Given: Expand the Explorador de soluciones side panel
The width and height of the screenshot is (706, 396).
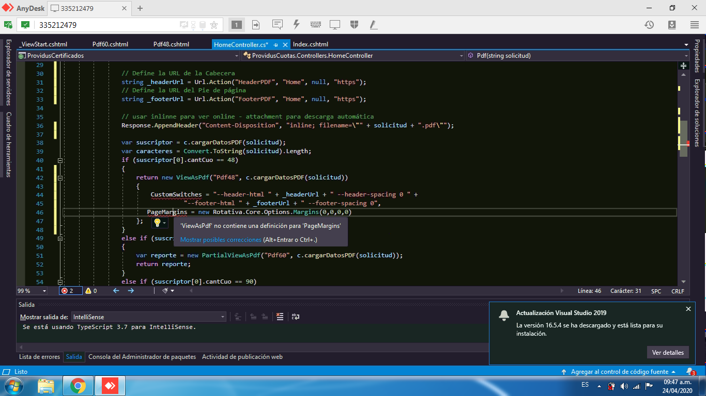Looking at the screenshot, I should (697, 113).
